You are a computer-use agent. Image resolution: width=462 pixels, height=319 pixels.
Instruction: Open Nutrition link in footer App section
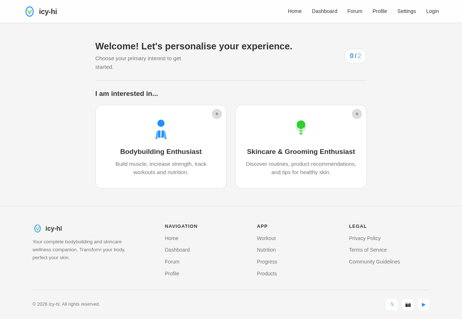[266, 250]
